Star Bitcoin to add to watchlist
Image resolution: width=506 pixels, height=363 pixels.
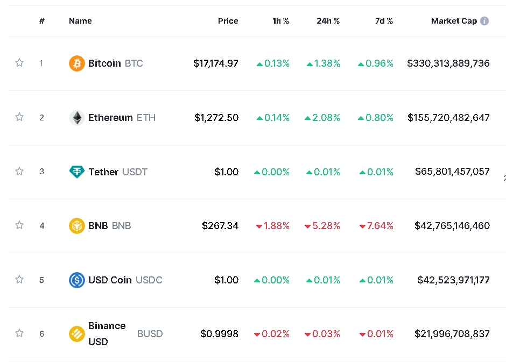(19, 63)
